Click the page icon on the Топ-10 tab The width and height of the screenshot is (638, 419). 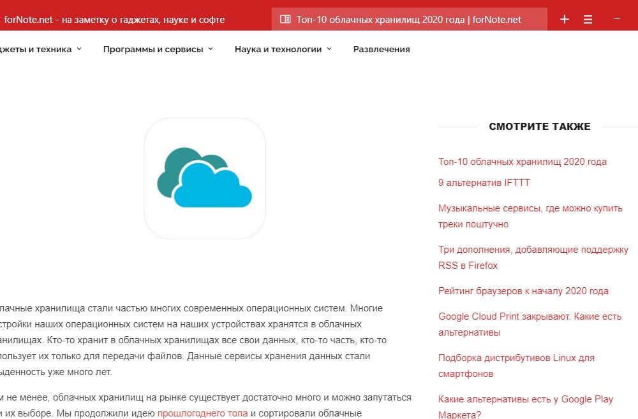[x=285, y=20]
